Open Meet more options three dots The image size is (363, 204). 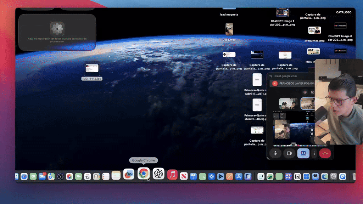[x=314, y=153]
